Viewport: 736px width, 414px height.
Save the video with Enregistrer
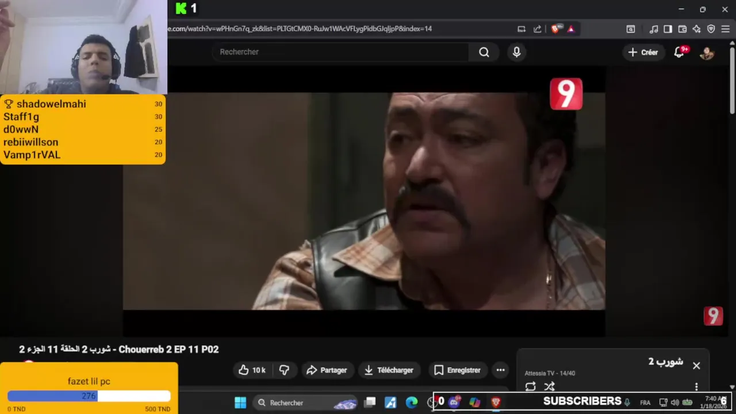457,370
